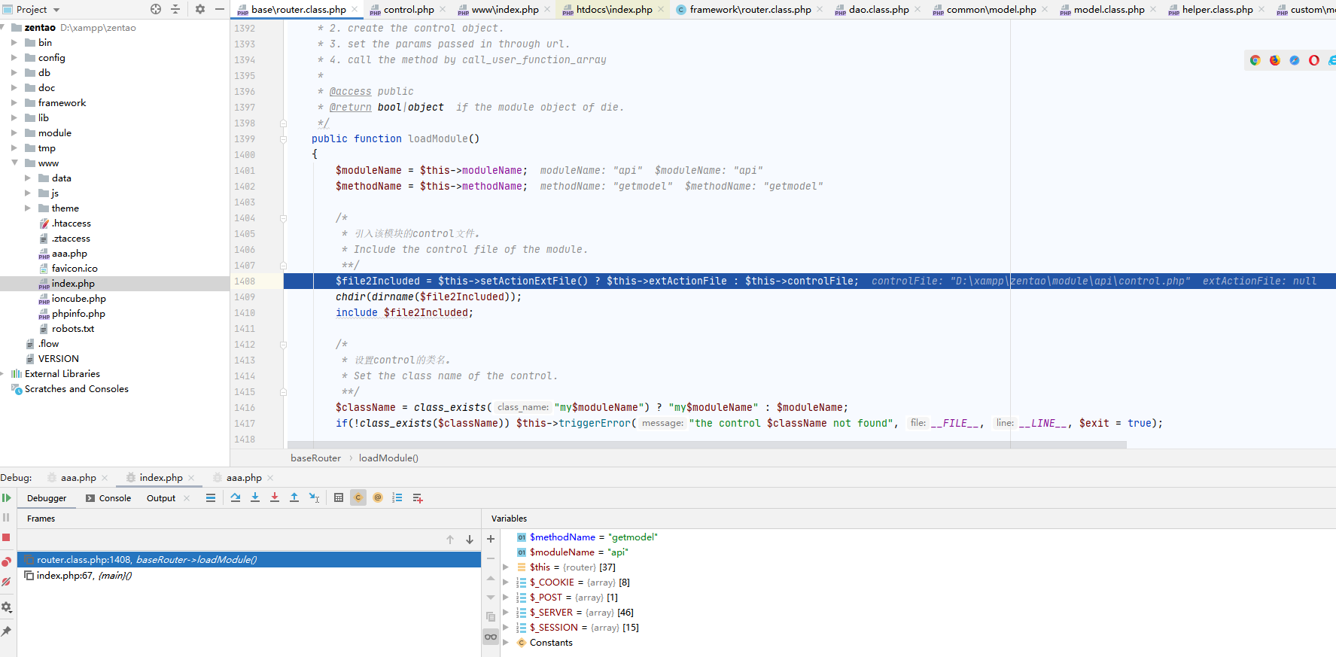This screenshot has height=657, width=1336.
Task: Click the Step Out icon
Action: click(x=294, y=498)
